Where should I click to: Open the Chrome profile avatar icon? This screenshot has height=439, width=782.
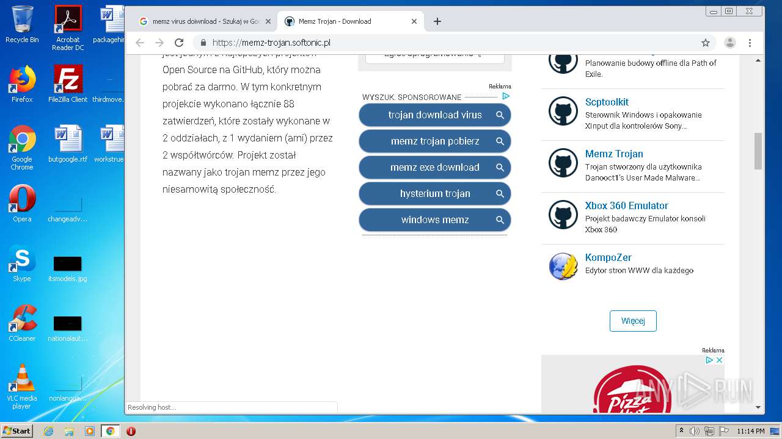pos(730,43)
